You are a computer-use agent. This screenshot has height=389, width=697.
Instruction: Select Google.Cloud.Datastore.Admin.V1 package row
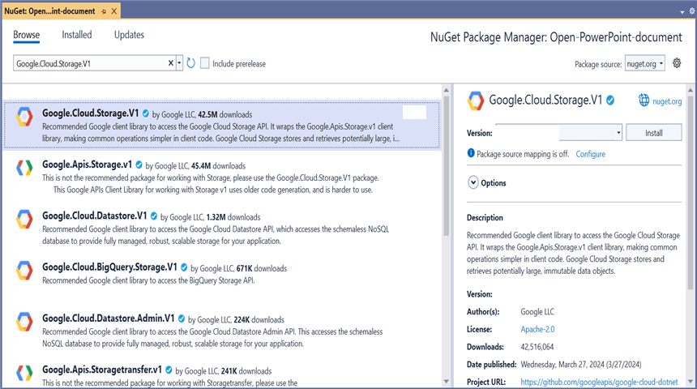221,331
